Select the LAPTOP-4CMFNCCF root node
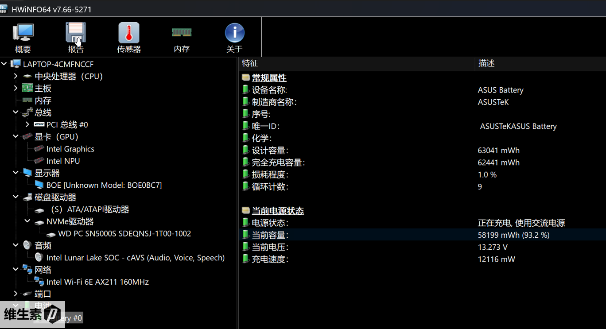The image size is (606, 329). tap(58, 64)
